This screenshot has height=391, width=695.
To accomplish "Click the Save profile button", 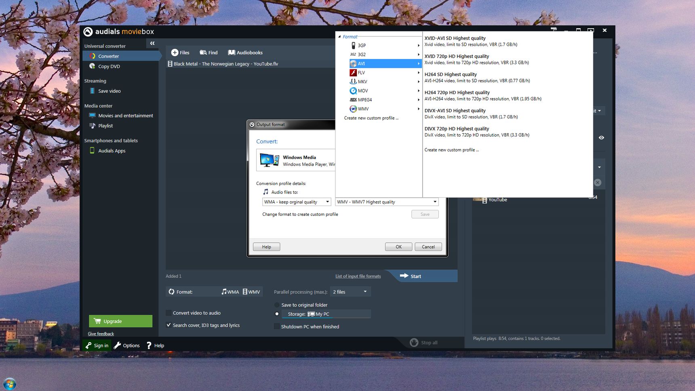I will [x=425, y=214].
